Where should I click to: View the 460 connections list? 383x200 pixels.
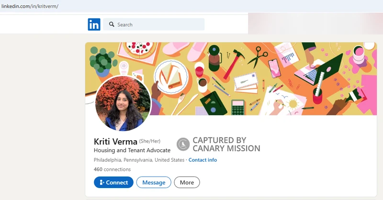click(x=112, y=169)
